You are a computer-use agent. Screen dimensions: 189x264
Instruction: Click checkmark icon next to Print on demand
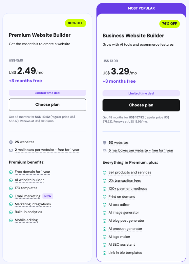coord(104,197)
